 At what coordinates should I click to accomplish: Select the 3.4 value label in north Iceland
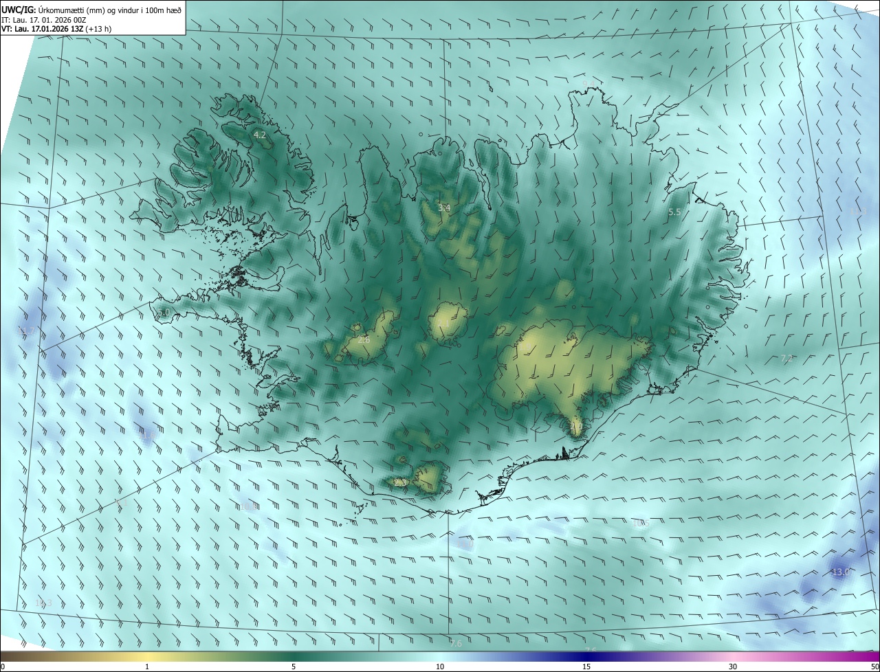pos(444,208)
